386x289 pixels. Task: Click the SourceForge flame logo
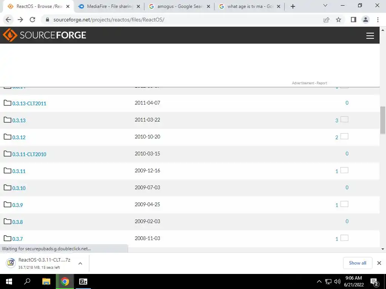point(10,35)
